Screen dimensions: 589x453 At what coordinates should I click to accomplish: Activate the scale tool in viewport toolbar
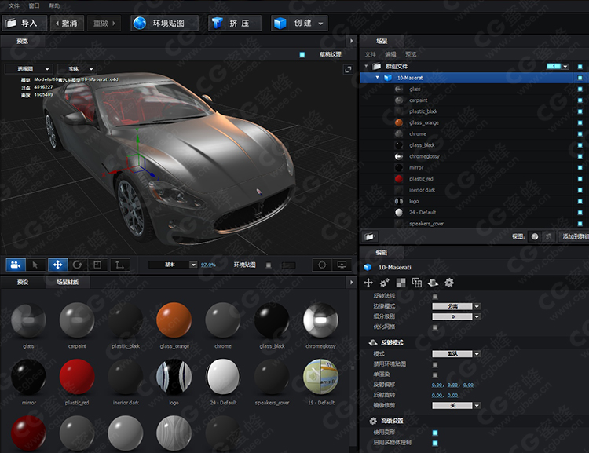point(97,265)
